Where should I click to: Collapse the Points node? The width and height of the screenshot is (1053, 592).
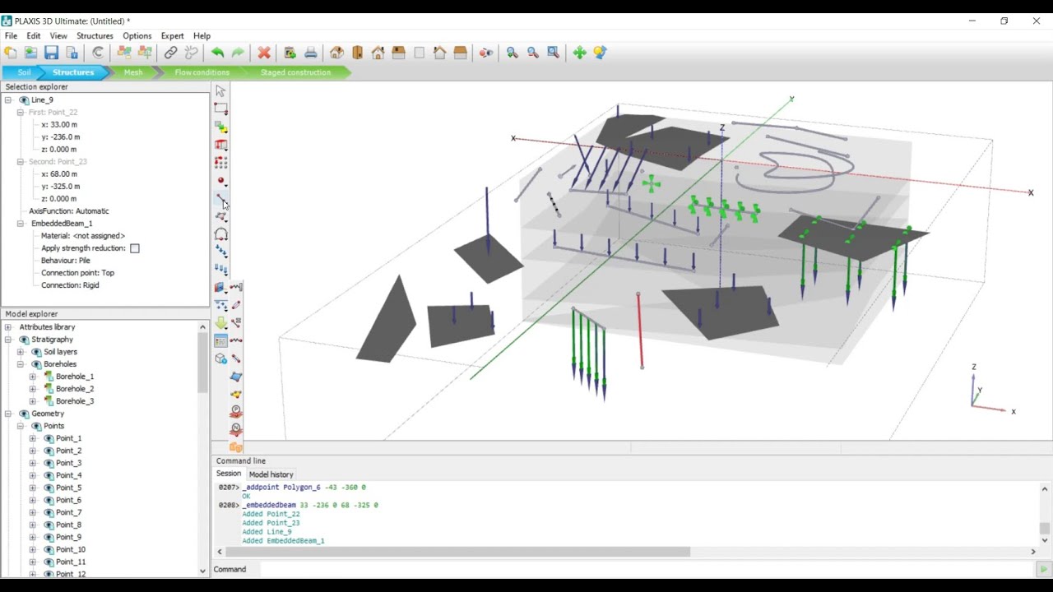click(21, 426)
